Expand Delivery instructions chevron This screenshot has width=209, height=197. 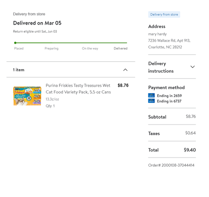[192, 67]
